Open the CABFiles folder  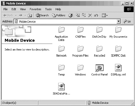coord(80,32)
